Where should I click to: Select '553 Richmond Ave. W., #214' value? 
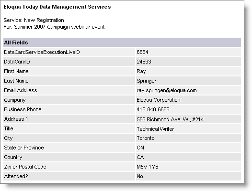coord(170,119)
